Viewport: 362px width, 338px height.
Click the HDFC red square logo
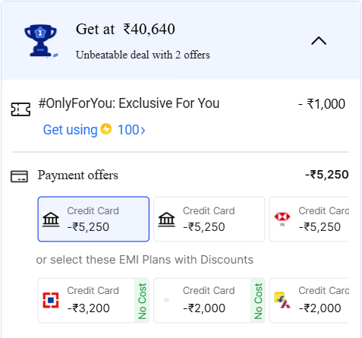click(x=51, y=300)
